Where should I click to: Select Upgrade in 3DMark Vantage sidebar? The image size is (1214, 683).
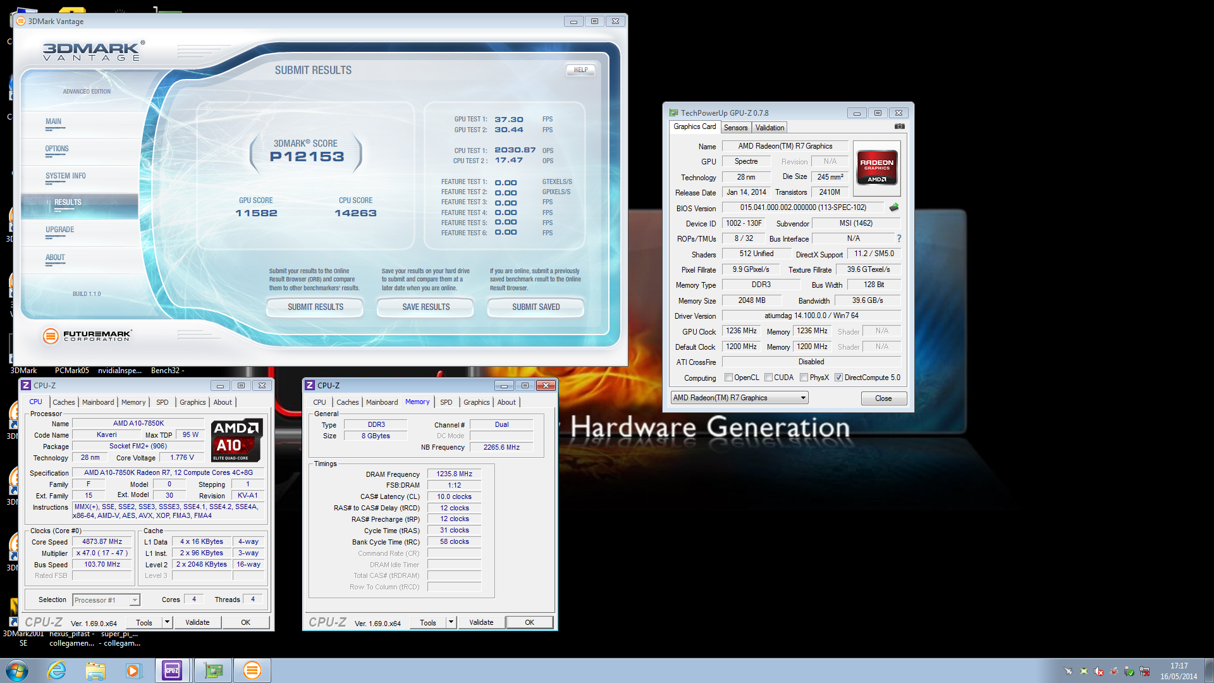(x=59, y=230)
